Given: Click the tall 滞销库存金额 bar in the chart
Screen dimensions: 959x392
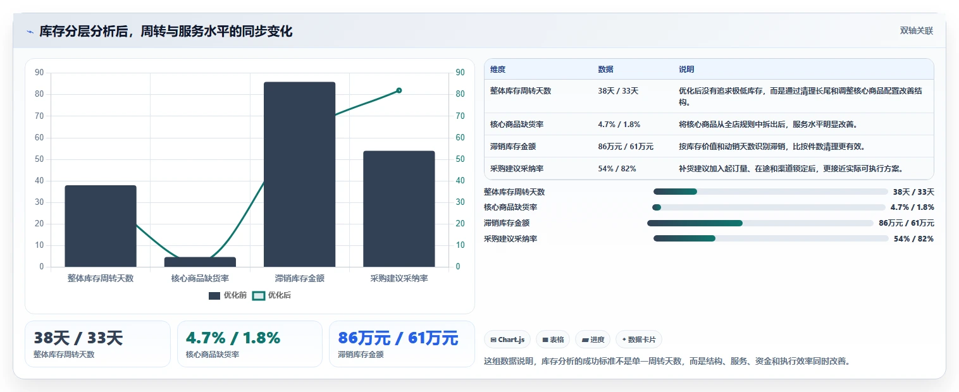Looking at the screenshot, I should point(300,175).
